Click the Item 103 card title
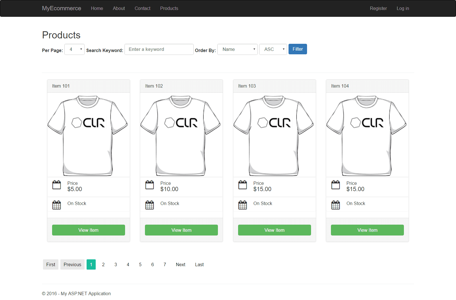The width and height of the screenshot is (456, 300). [247, 86]
